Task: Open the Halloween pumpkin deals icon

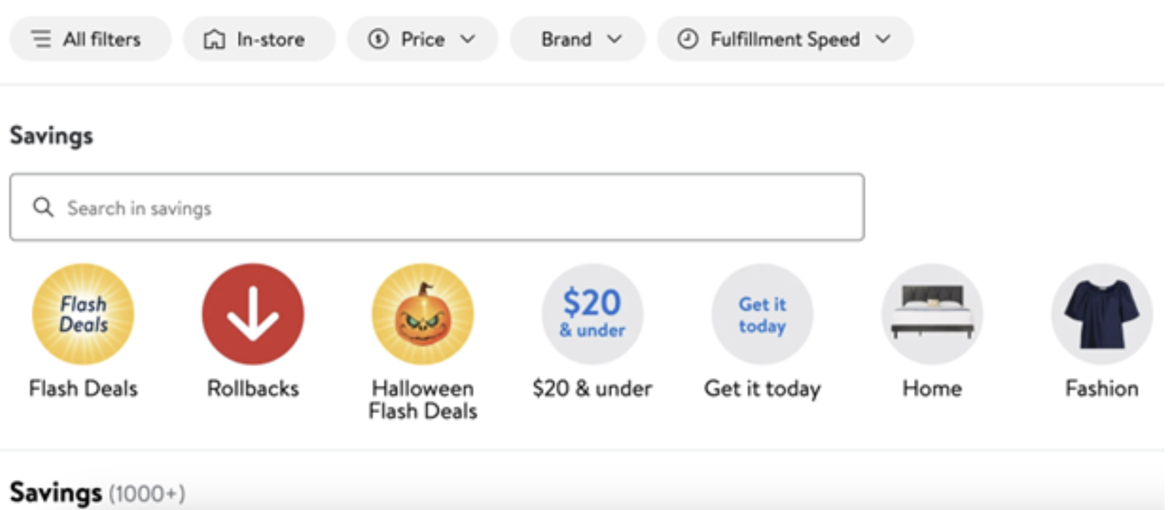Action: tap(423, 314)
